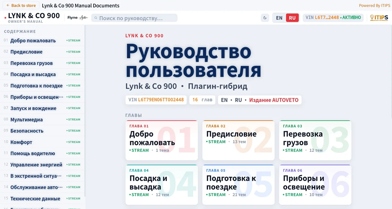Viewport: 392px width, 209px height.
Task: Click the Flyme Auto logo
Action: 78,18
